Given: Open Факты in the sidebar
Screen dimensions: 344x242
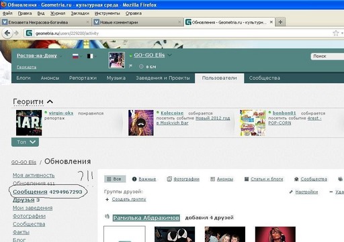Looking at the screenshot, I should 21,232.
